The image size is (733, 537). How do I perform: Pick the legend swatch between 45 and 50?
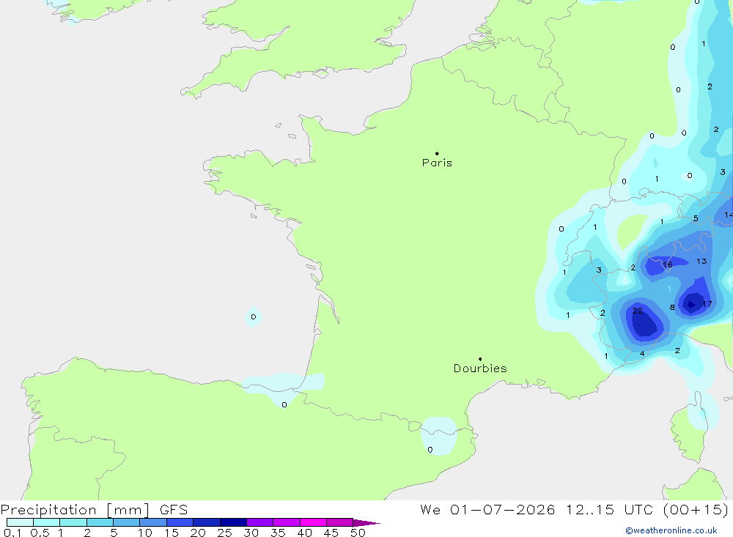click(x=340, y=522)
